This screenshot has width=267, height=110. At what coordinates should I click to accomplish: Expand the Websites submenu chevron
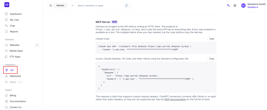(37, 45)
